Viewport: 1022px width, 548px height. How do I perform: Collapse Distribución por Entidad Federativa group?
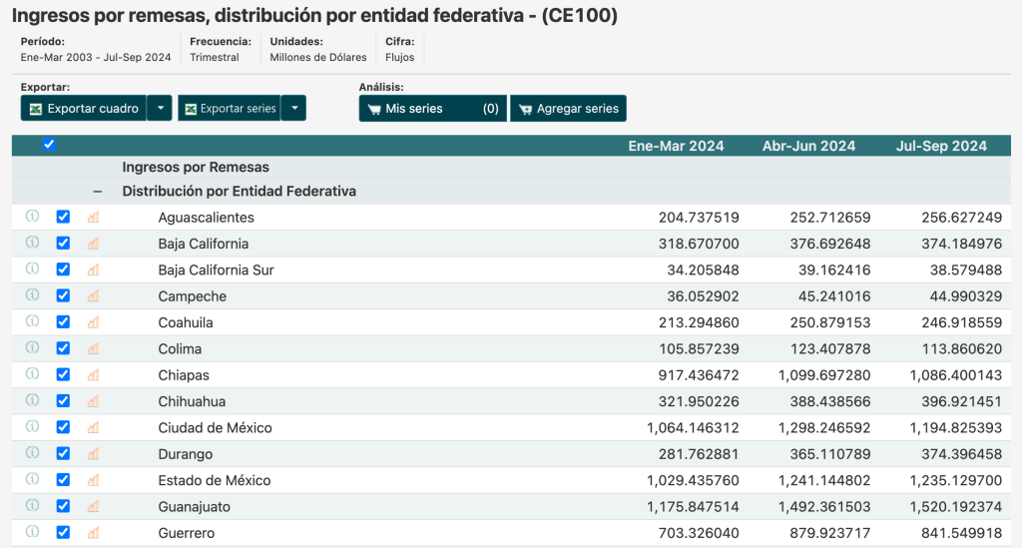point(98,192)
